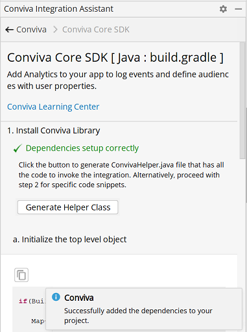This screenshot has height=332, width=247.
Task: Click 'Initialize the top level object' substep
Action: click(69, 240)
